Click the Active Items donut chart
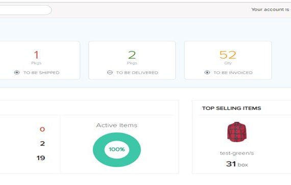The height and width of the screenshot is (185, 291). click(x=117, y=150)
